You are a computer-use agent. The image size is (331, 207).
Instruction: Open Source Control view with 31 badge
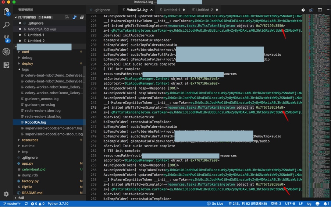tap(6, 38)
